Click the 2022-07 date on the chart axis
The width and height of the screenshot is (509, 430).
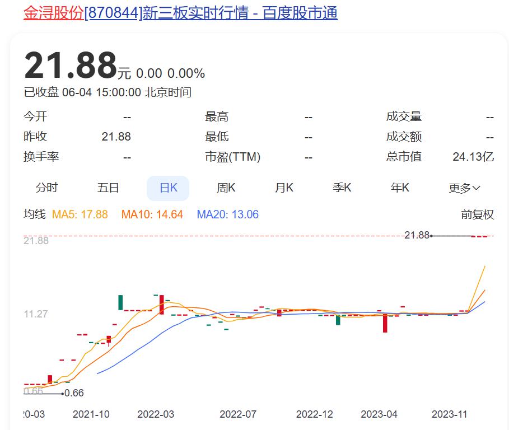pyautogui.click(x=238, y=414)
